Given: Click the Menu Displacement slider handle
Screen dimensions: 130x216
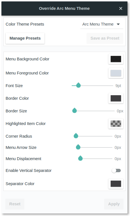Looking at the screenshot, I should point(80,158).
